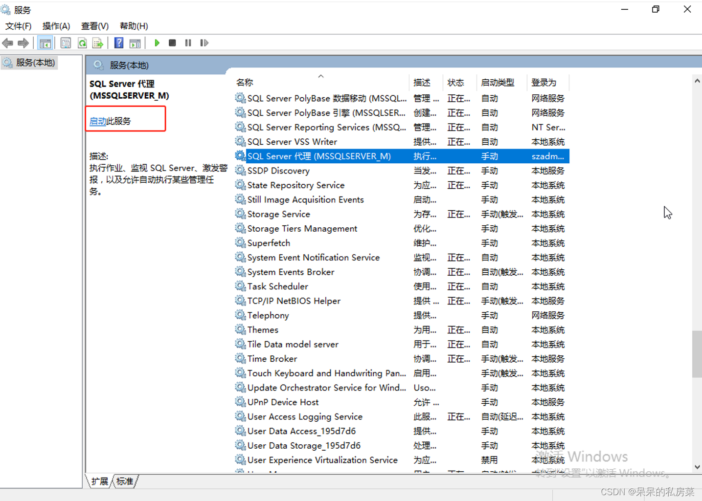Click gear icon of Superfetch service
The height and width of the screenshot is (501, 702).
(240, 242)
